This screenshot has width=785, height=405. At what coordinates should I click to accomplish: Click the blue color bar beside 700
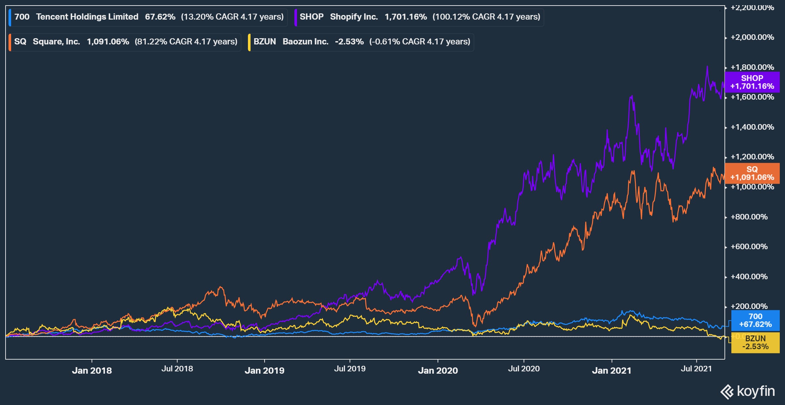tap(10, 17)
